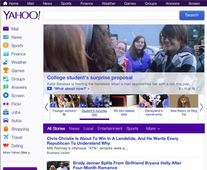Viewport: 207px width, 170px height.
Task: Open the Chris Christie landslide article
Action: point(113,141)
